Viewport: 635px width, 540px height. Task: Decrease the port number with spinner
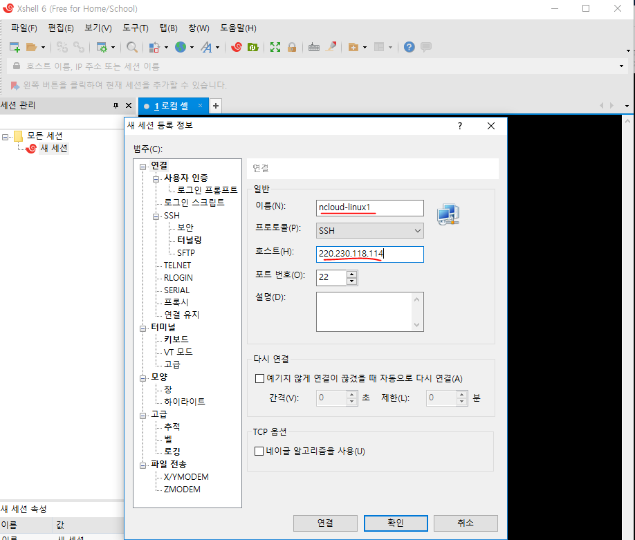pyautogui.click(x=352, y=281)
